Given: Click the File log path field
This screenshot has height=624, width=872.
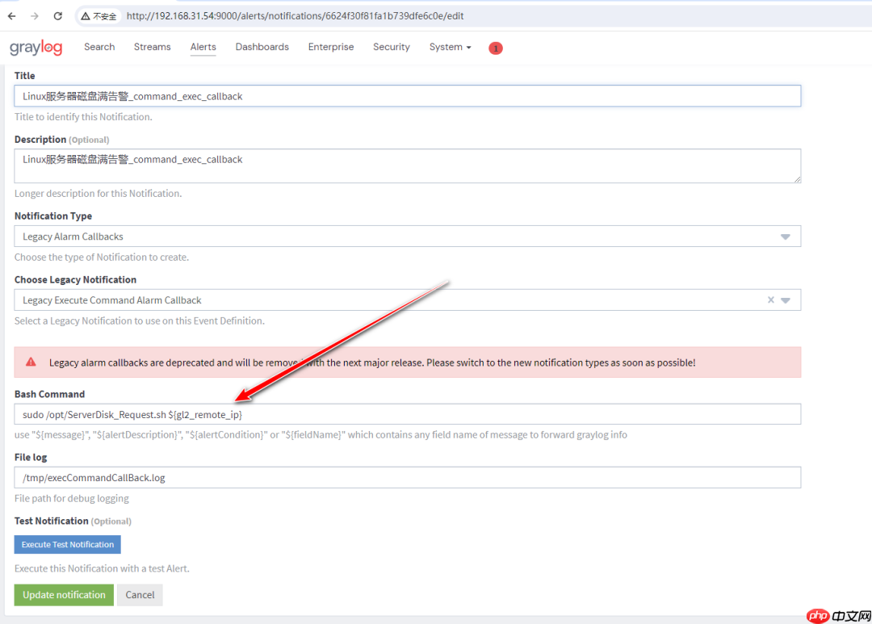Looking at the screenshot, I should click(407, 478).
